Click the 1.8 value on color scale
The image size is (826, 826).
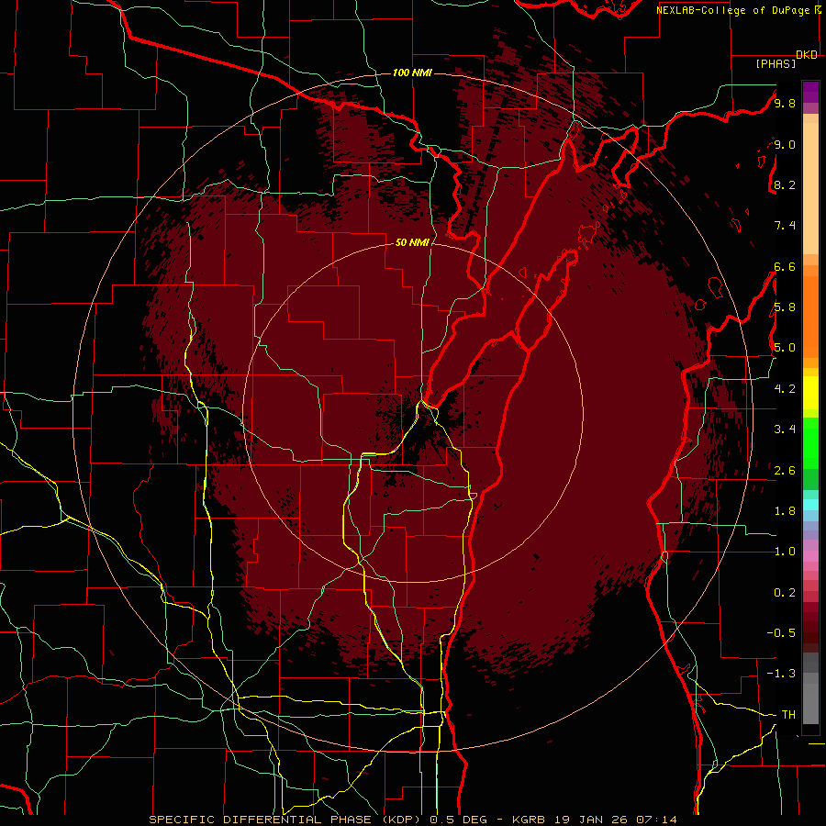pyautogui.click(x=785, y=511)
